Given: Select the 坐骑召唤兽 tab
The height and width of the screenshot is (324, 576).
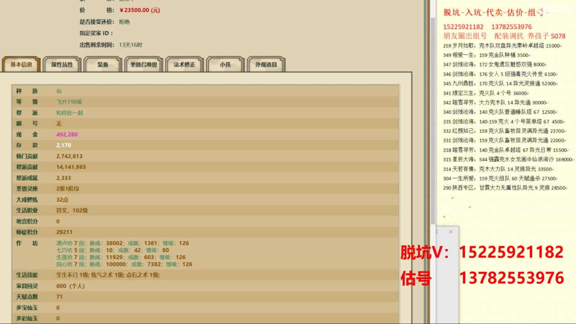Looking at the screenshot, I should pyautogui.click(x=144, y=64).
